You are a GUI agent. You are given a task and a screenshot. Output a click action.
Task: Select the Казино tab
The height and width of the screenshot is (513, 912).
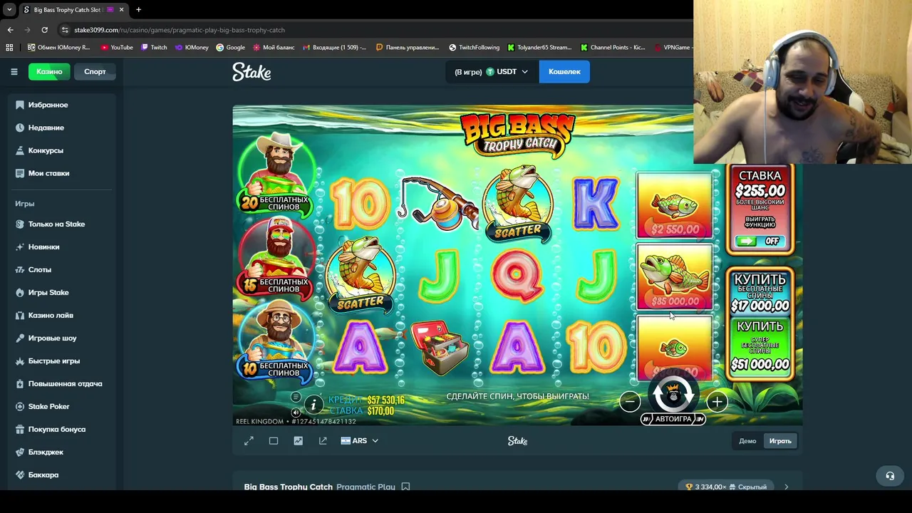pyautogui.click(x=49, y=71)
